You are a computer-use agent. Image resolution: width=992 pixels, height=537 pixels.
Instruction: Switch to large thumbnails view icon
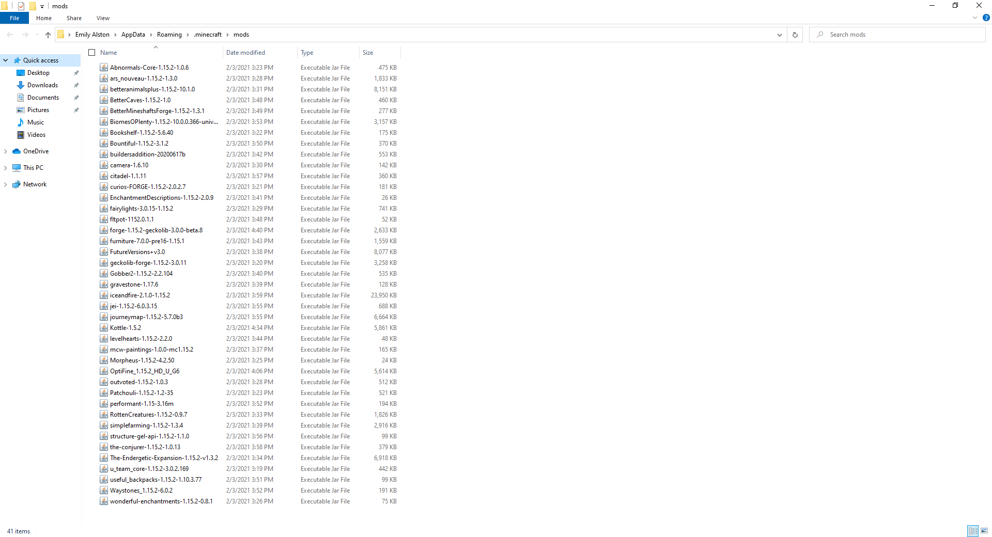pos(984,531)
